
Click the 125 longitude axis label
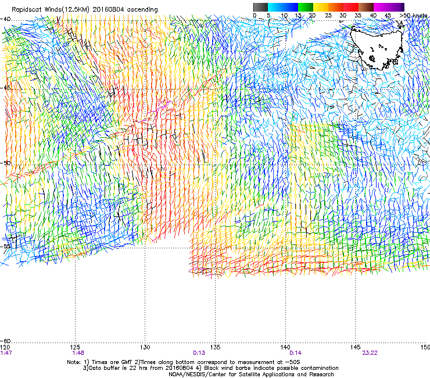(x=75, y=347)
